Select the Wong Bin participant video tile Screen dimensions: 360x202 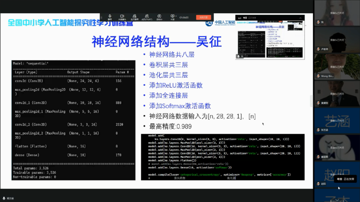[x=337, y=67]
